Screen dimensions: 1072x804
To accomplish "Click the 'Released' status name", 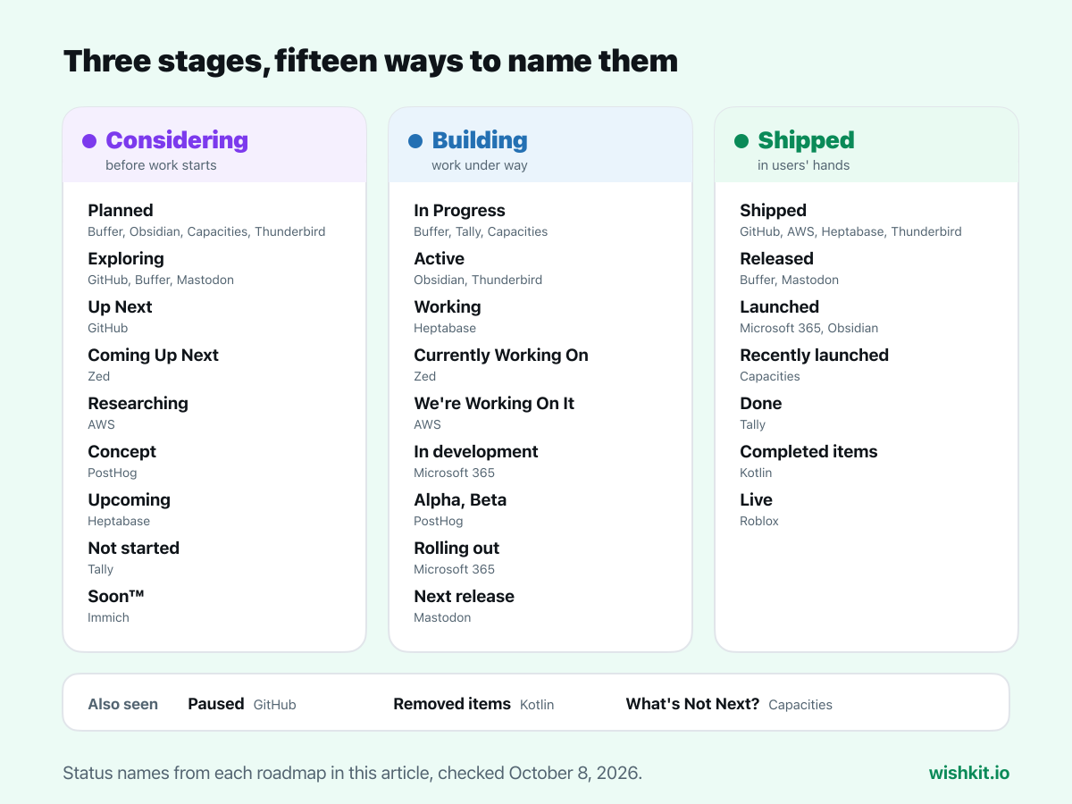I will tap(776, 259).
